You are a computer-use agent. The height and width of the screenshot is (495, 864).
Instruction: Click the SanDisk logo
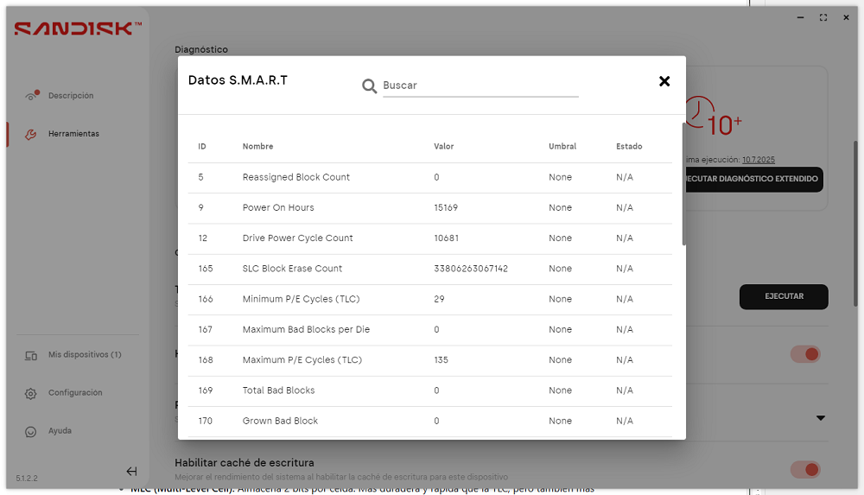(78, 29)
